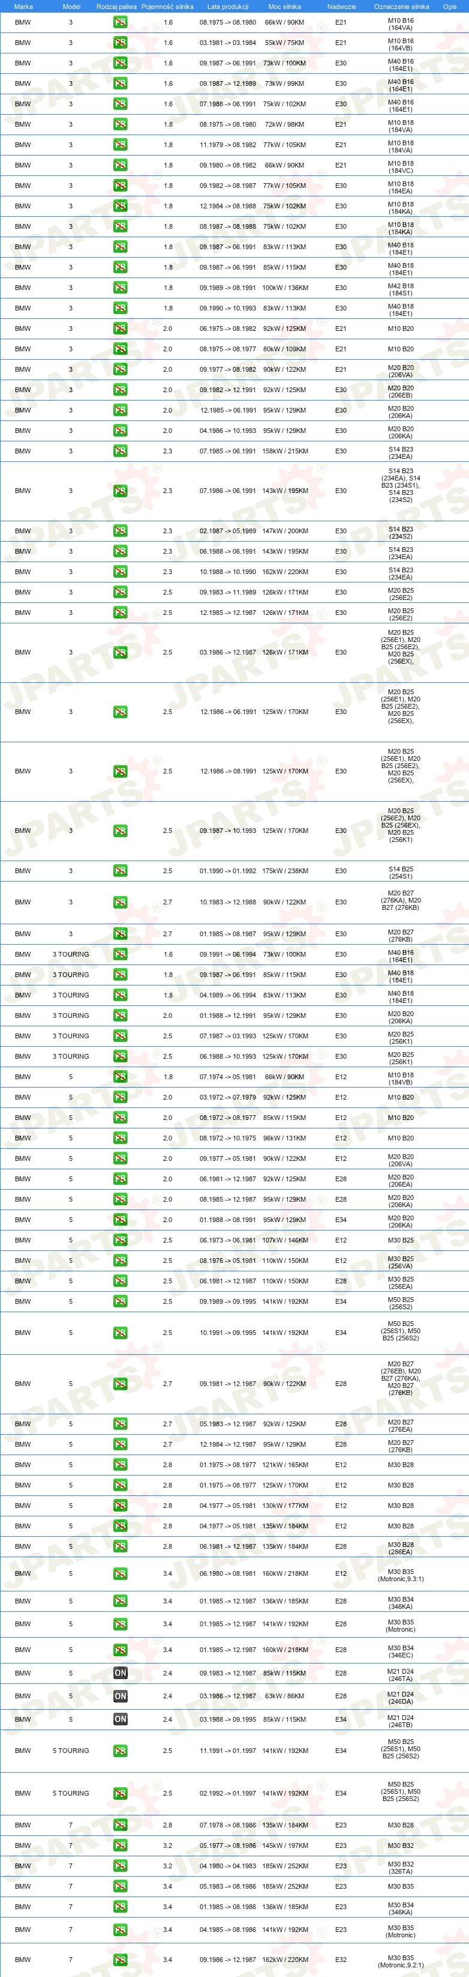Viewport: 469px width, 1977px height.
Task: Click the Rodzaj paliwa column header
Action: (x=116, y=6)
